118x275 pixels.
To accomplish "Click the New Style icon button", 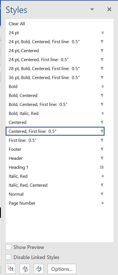I will tap(11, 269).
